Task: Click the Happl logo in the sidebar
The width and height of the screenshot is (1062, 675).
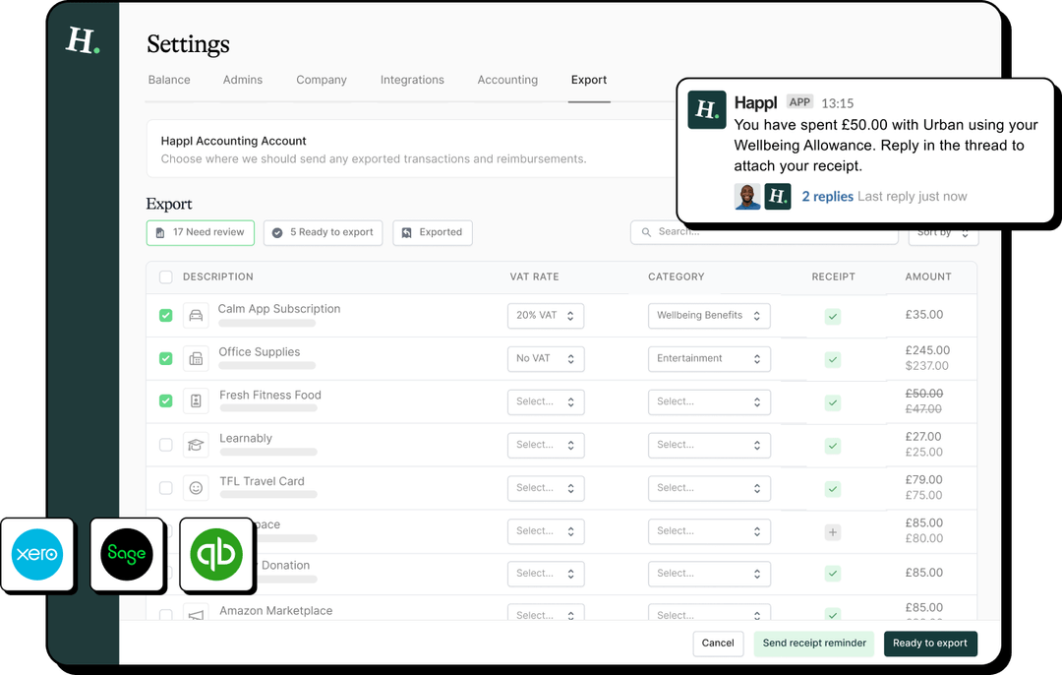Action: pyautogui.click(x=83, y=41)
